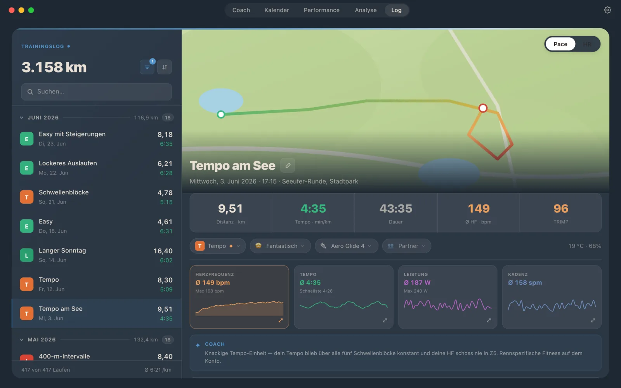Viewport: 621px width, 388px height.
Task: Open the Tempo run from 12. Jun
Action: pos(97,284)
